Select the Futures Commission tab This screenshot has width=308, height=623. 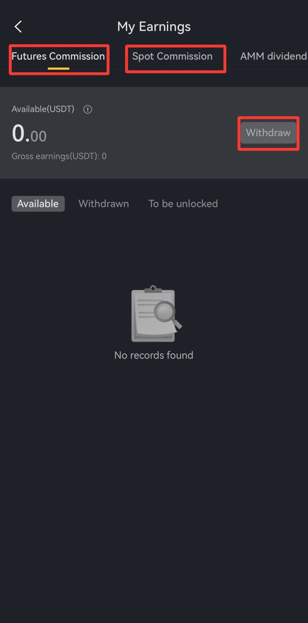[x=58, y=56]
